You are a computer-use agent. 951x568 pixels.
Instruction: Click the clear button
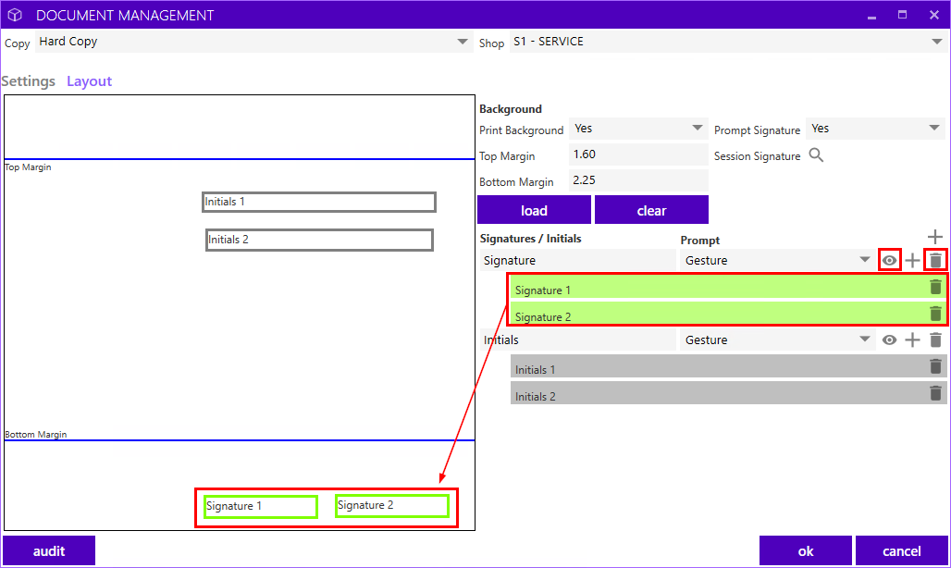click(x=651, y=210)
